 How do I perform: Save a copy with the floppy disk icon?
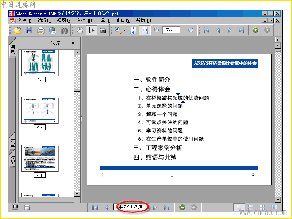click(x=29, y=30)
